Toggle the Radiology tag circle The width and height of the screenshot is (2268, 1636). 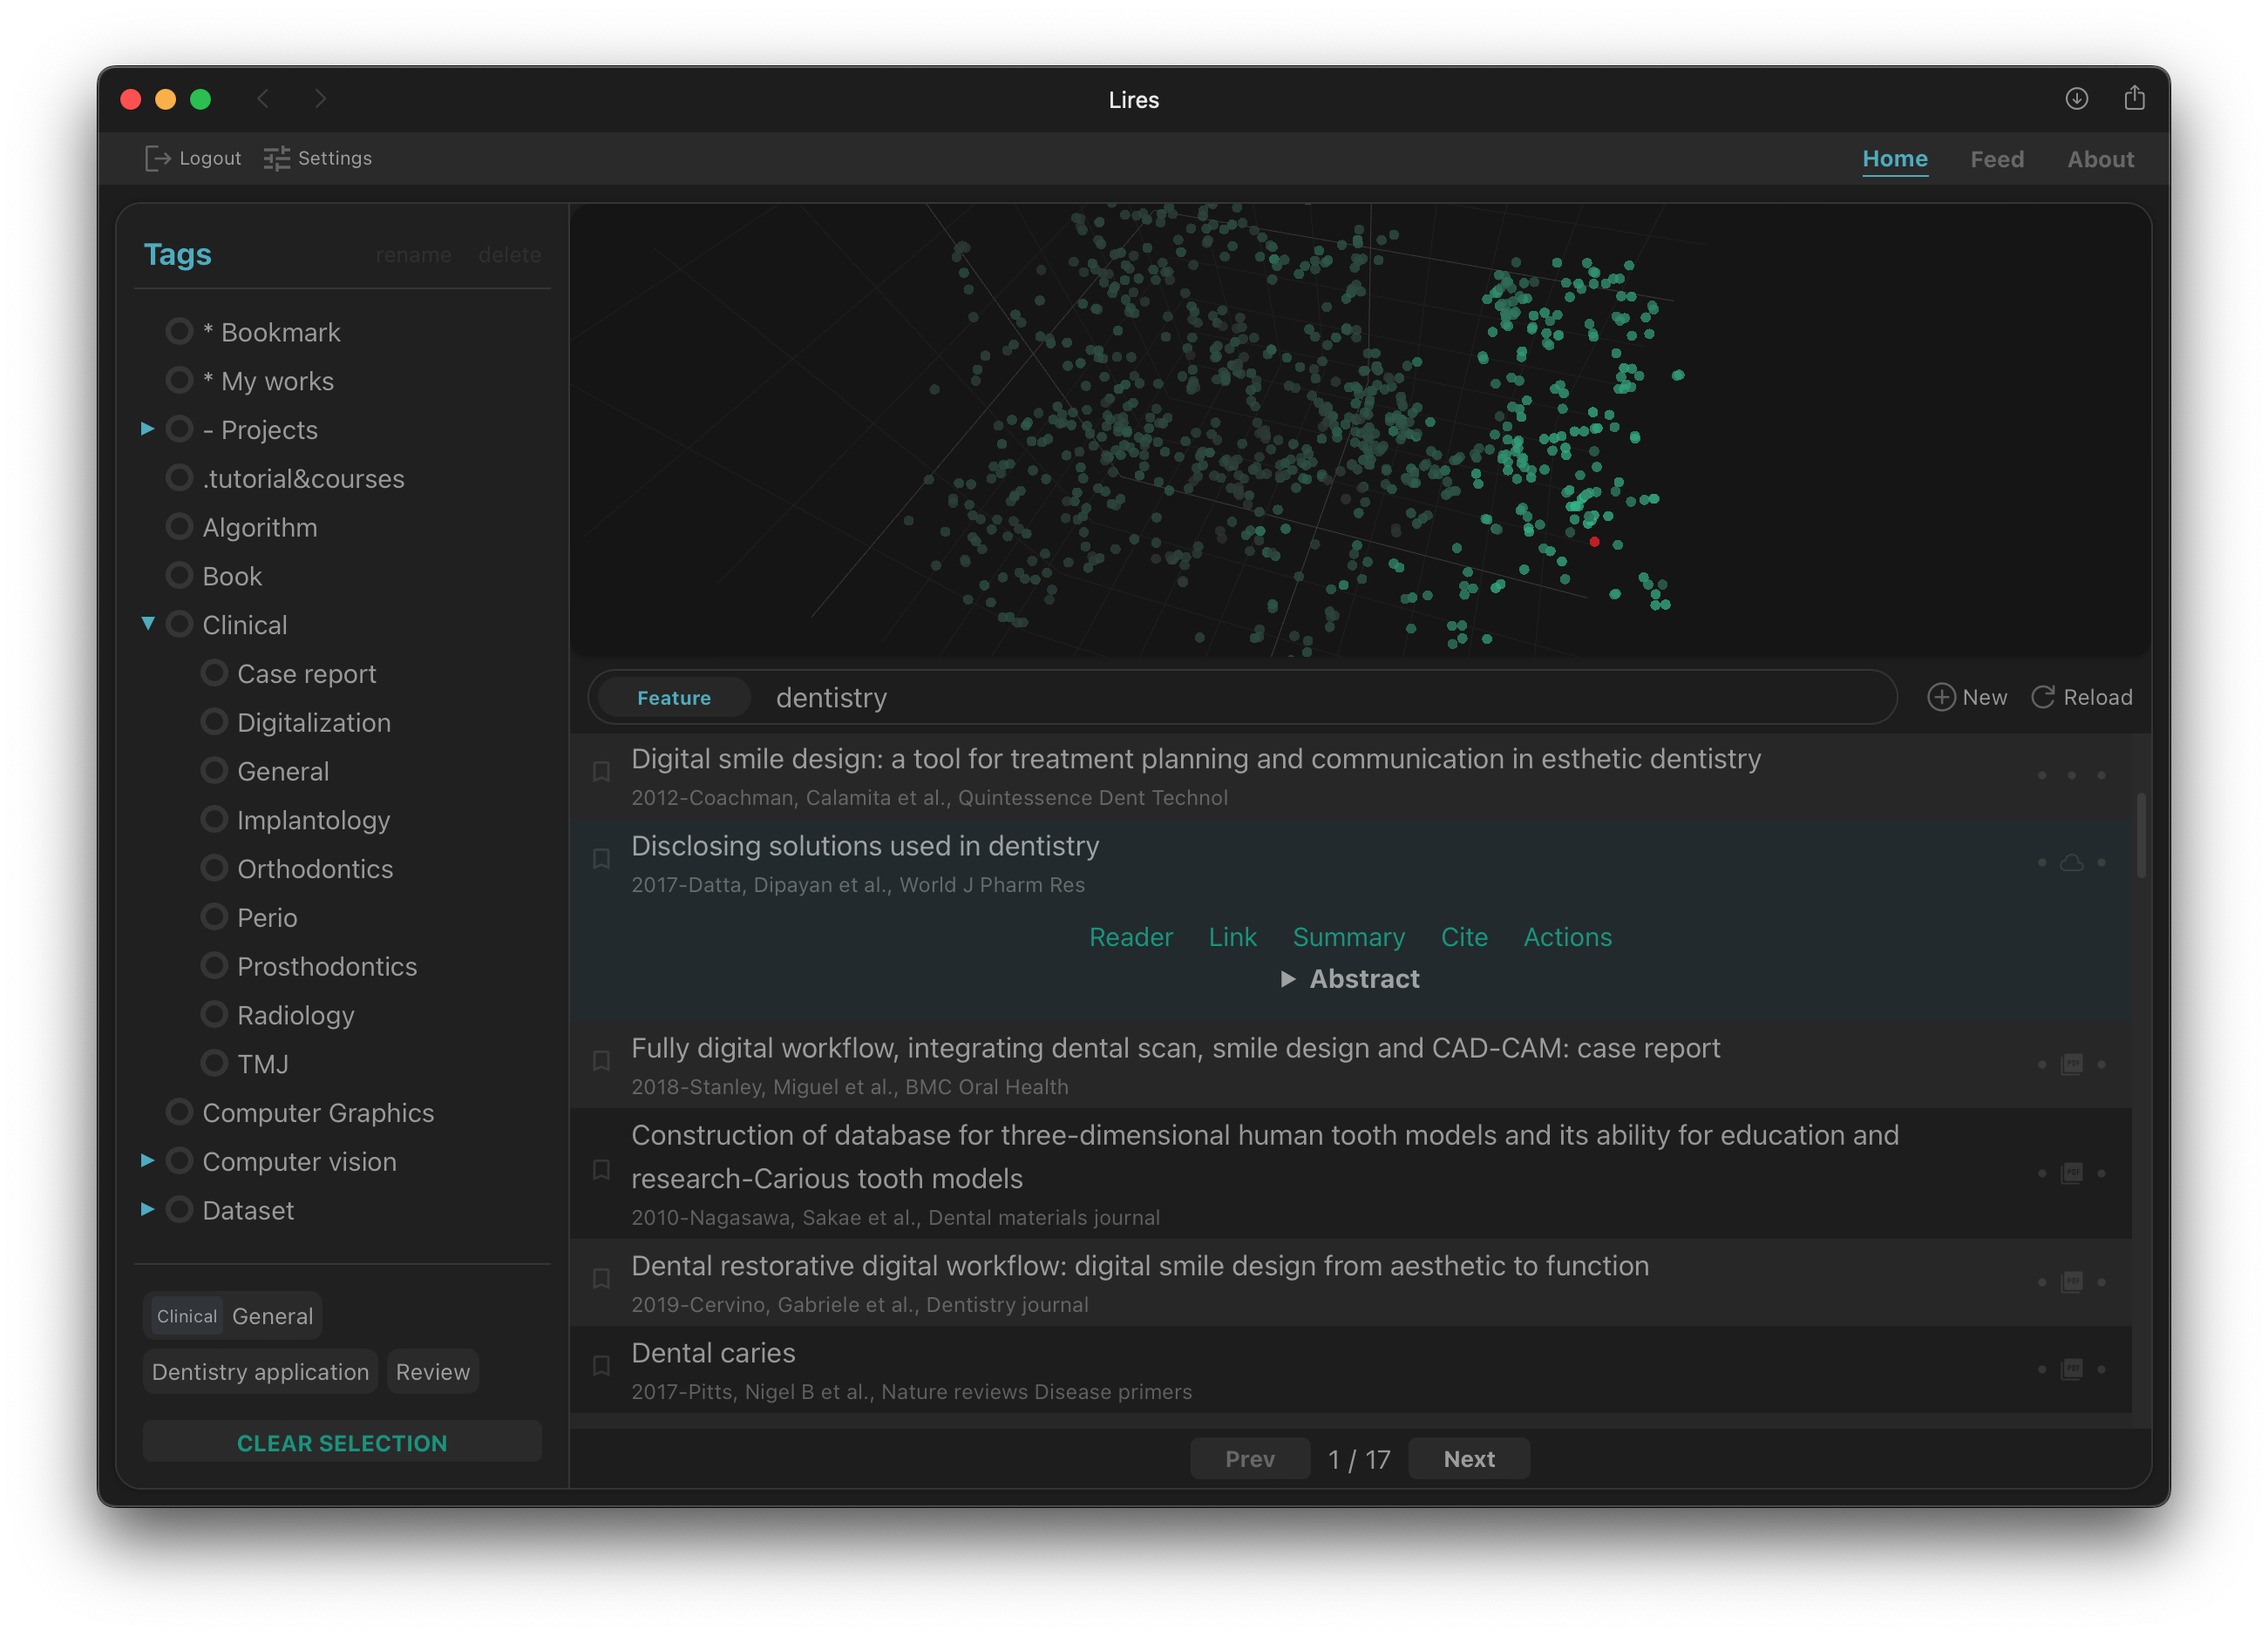click(x=214, y=1014)
